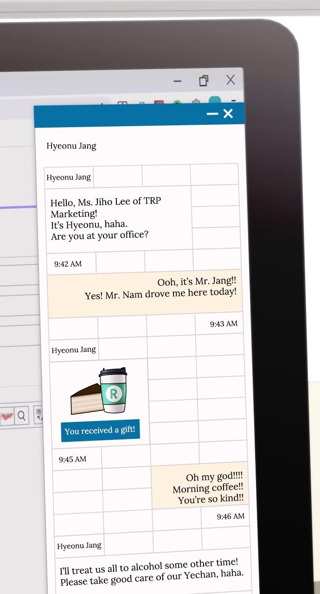This screenshot has width=320, height=594.
Task: Click the Hyeonu Jang sender label above the gift
Action: point(74,350)
